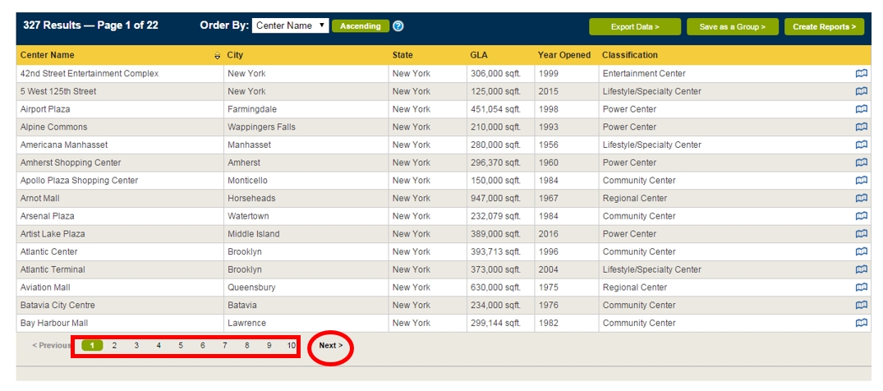Jump to page 10 of results
The height and width of the screenshot is (391, 883).
click(291, 346)
